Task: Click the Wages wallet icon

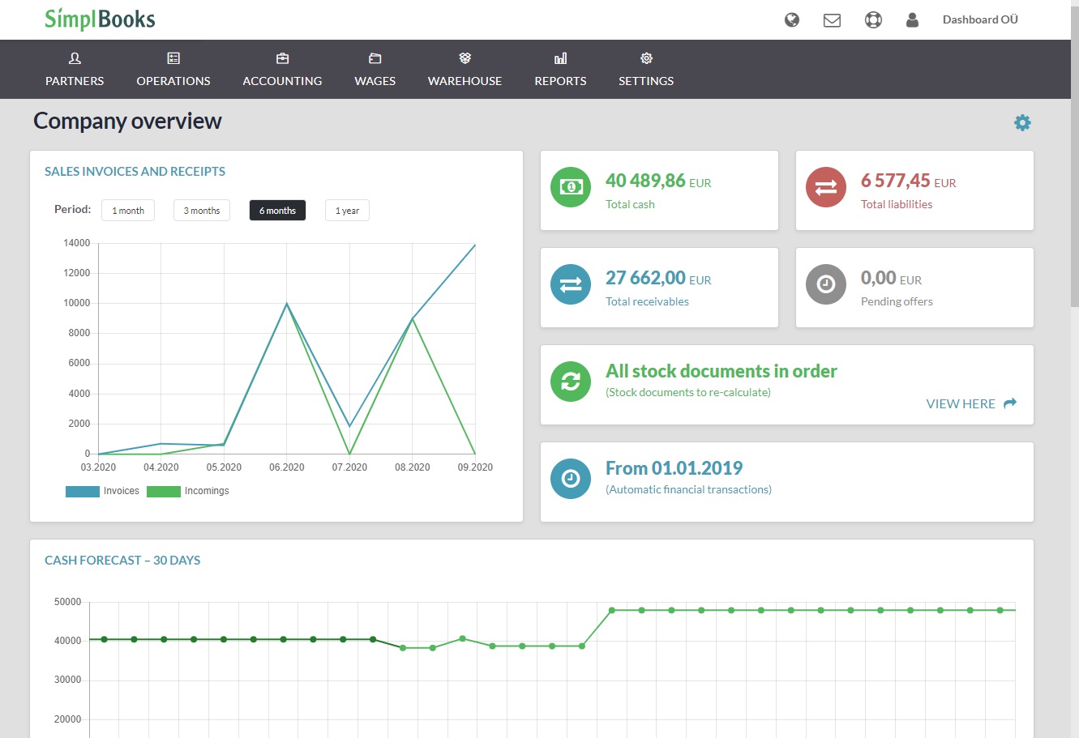Action: (x=375, y=58)
